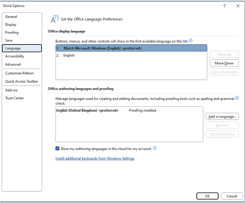Open the General options category

click(x=22, y=17)
